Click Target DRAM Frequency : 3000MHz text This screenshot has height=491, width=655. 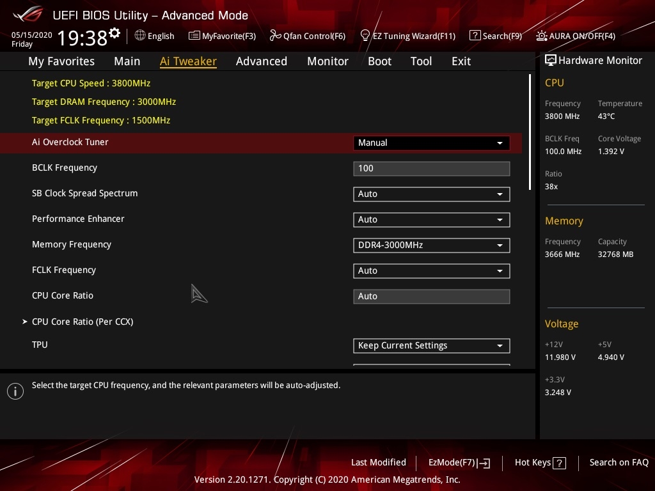coord(104,102)
